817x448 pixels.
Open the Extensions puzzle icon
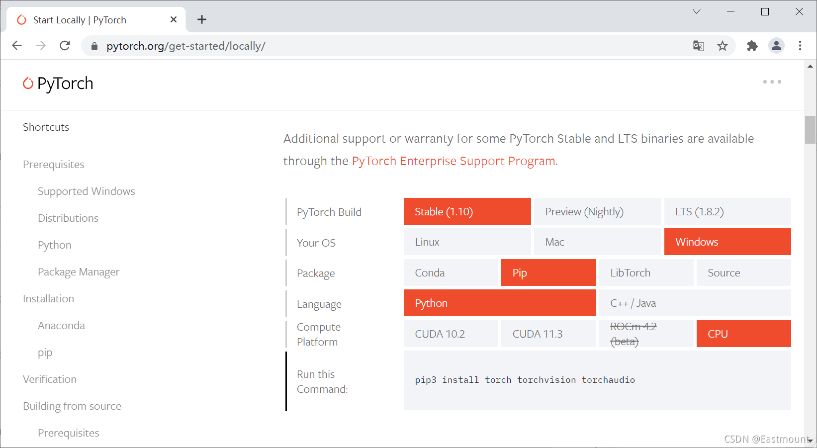pyautogui.click(x=752, y=46)
